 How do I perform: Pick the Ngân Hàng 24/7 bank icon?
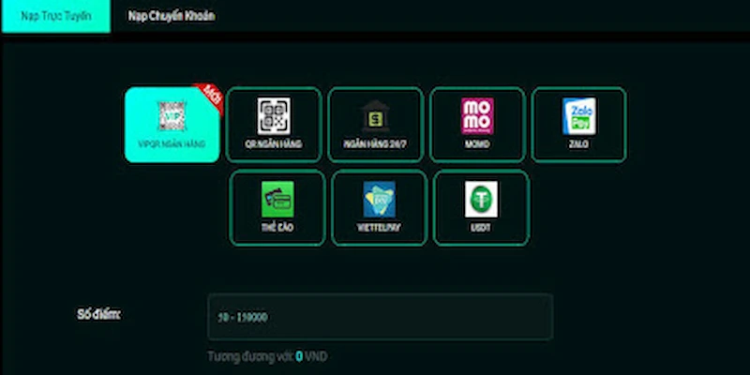point(376,116)
